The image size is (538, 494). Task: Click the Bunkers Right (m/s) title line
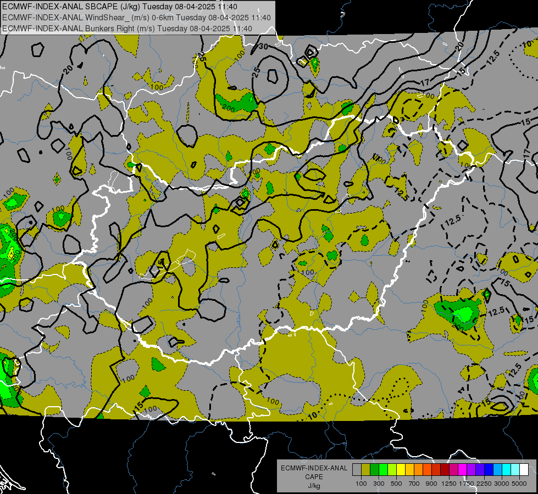127,29
